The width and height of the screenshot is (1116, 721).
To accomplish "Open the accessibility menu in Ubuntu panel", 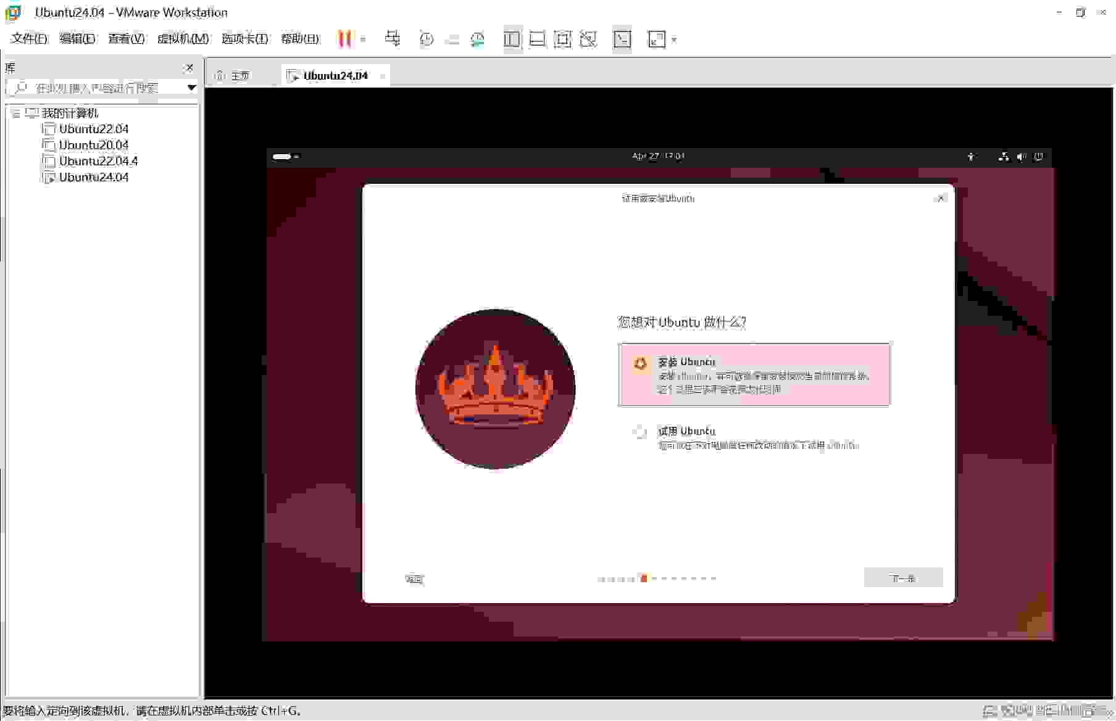I will (x=971, y=157).
